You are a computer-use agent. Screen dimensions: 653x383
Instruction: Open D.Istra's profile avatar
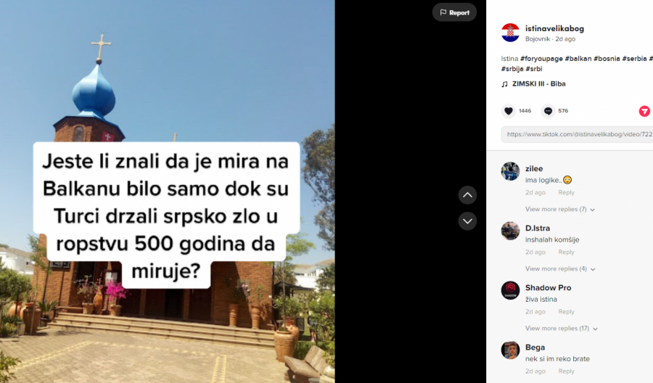[510, 231]
